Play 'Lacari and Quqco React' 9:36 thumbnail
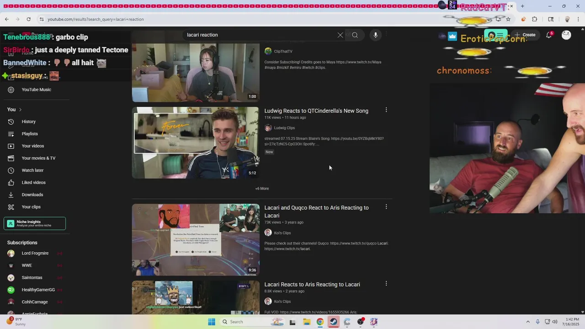The image size is (585, 329). 196,239
